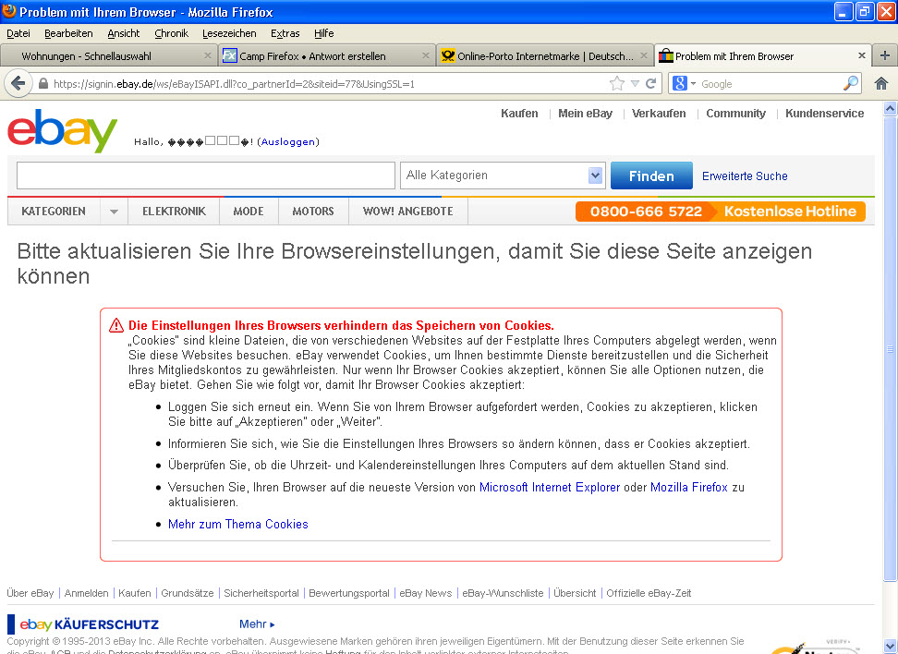Open the Kundenservice navigation link
Image resolution: width=898 pixels, height=654 pixels.
point(824,114)
